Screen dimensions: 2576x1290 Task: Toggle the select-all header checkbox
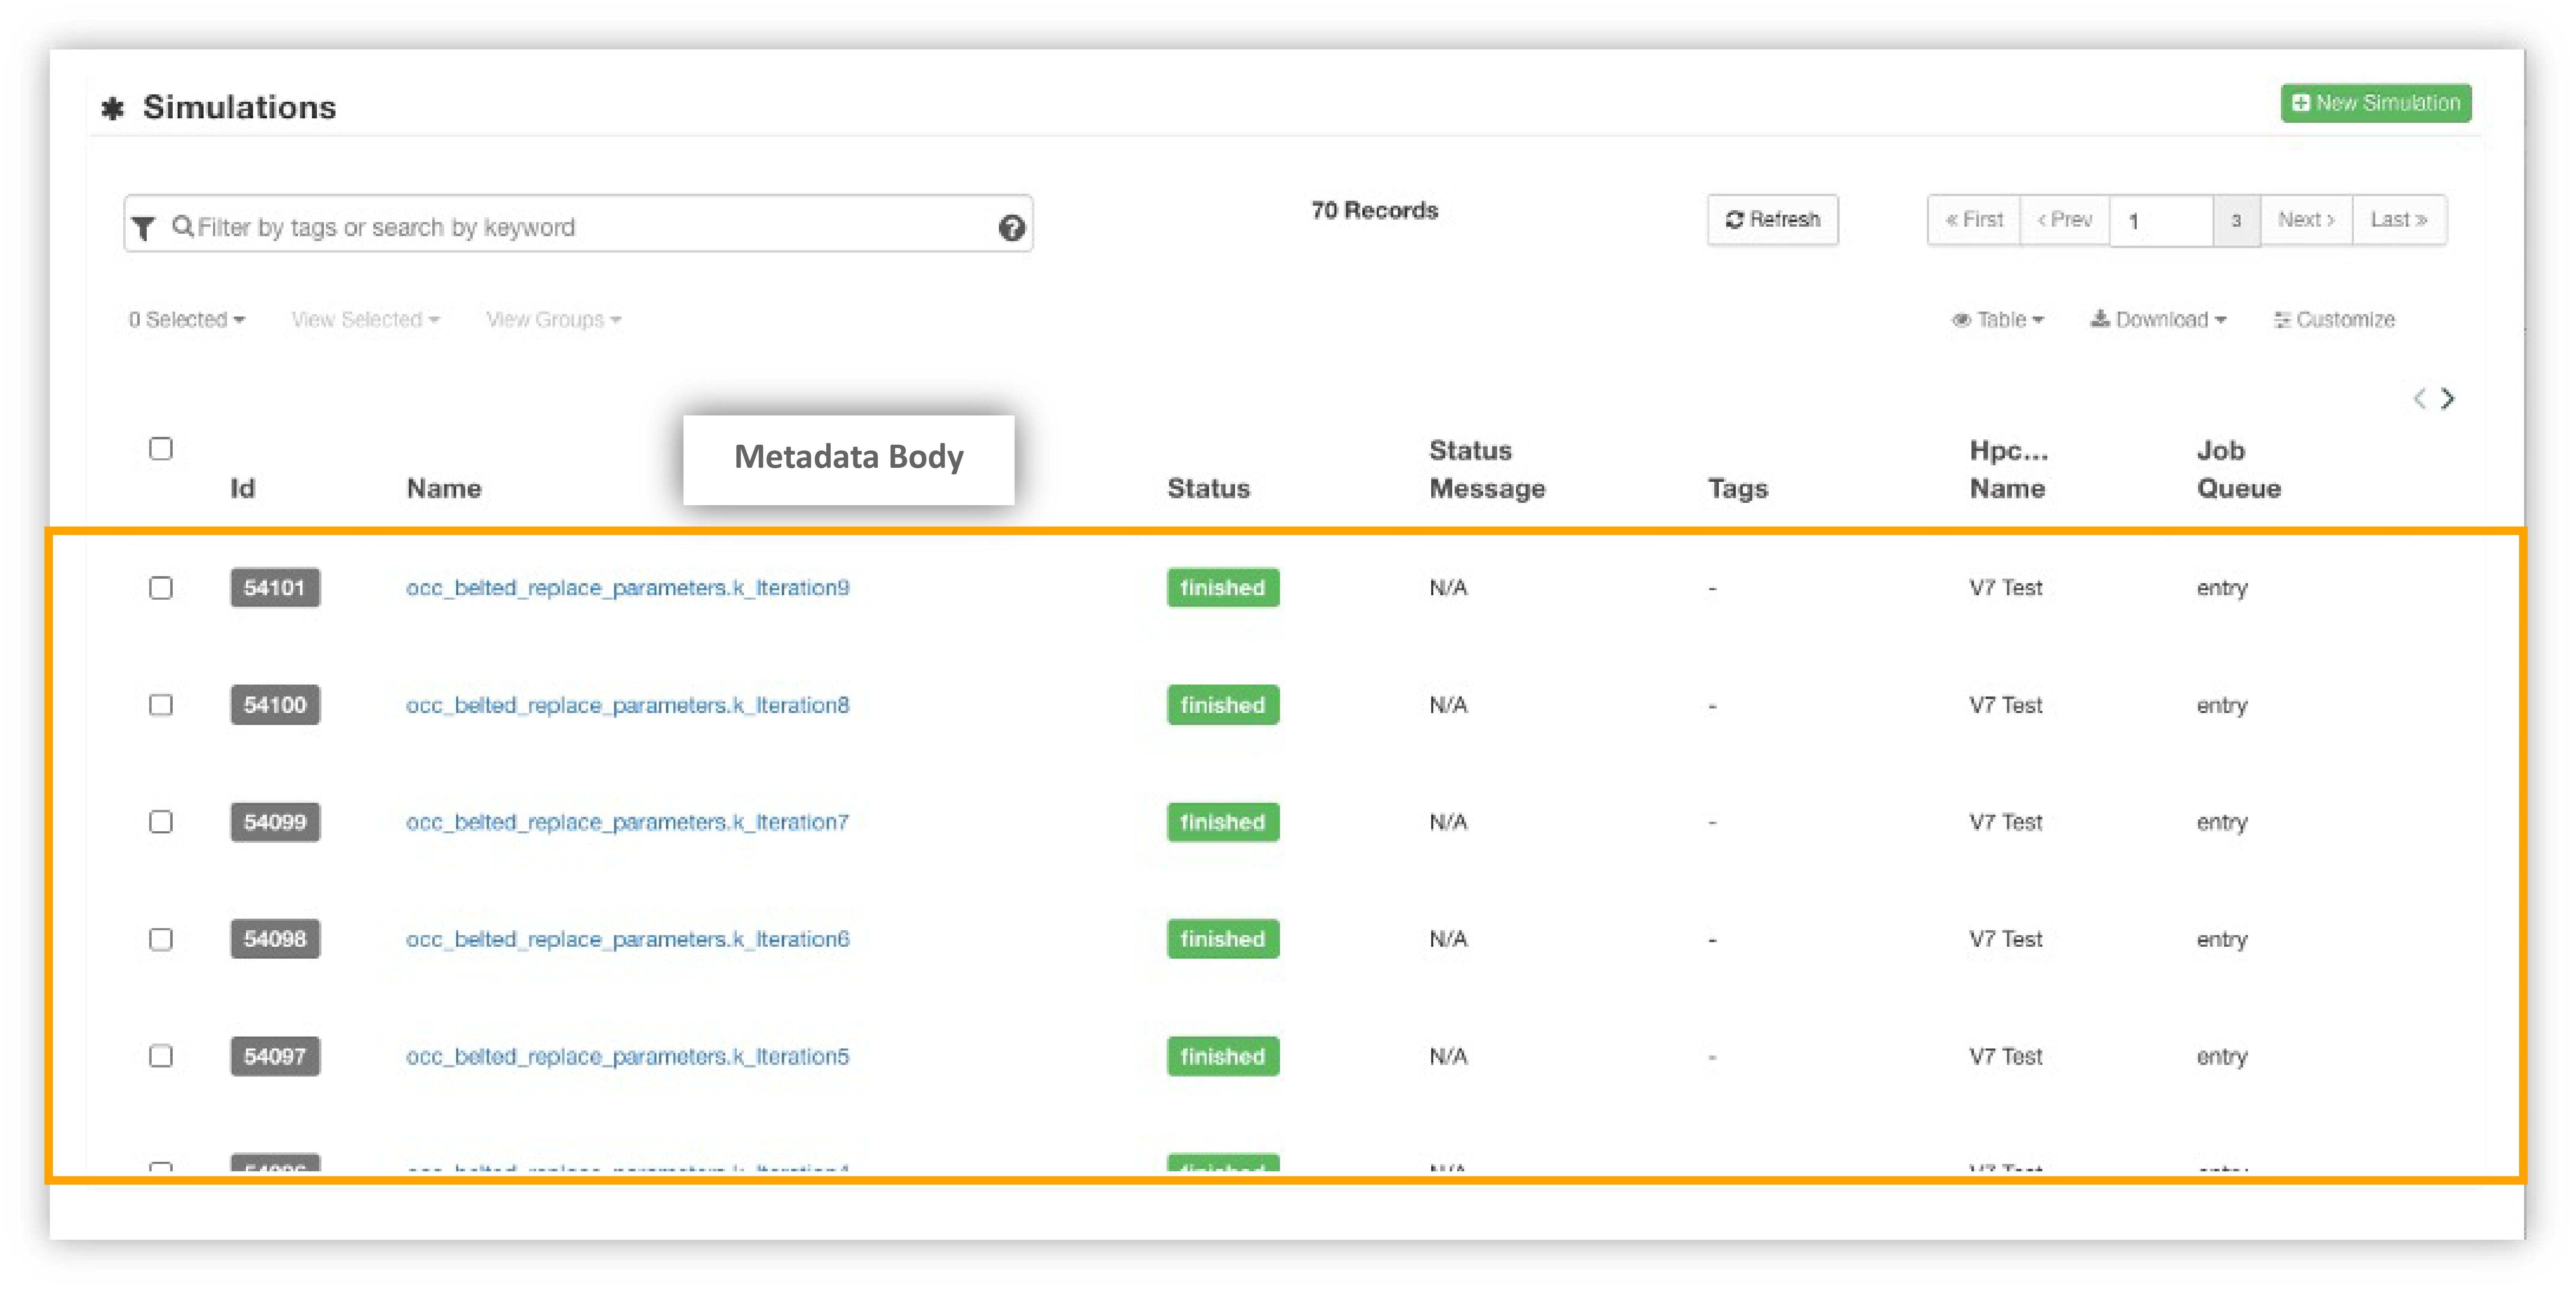pyautogui.click(x=161, y=448)
